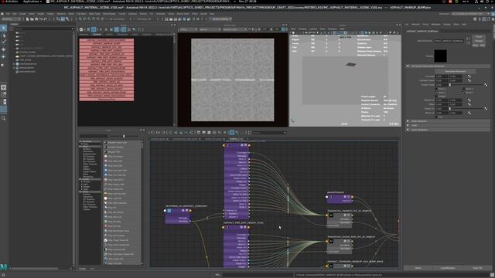Toggle the Mirror V checkbox

coord(463,89)
